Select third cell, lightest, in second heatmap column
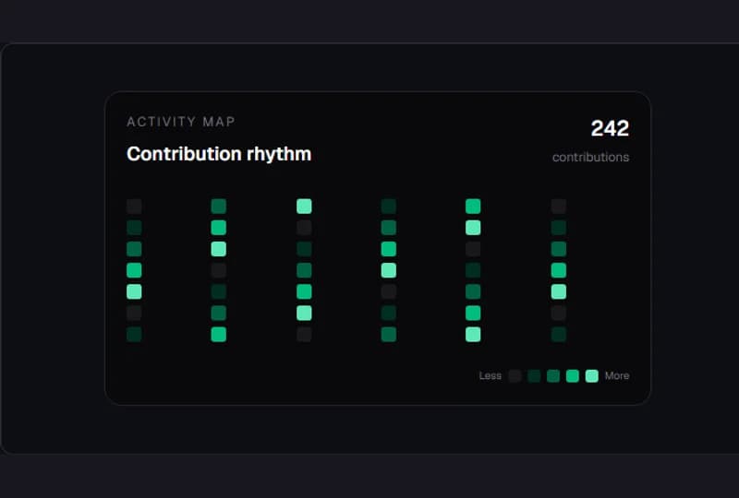Viewport: 739px width, 498px height. click(x=219, y=249)
